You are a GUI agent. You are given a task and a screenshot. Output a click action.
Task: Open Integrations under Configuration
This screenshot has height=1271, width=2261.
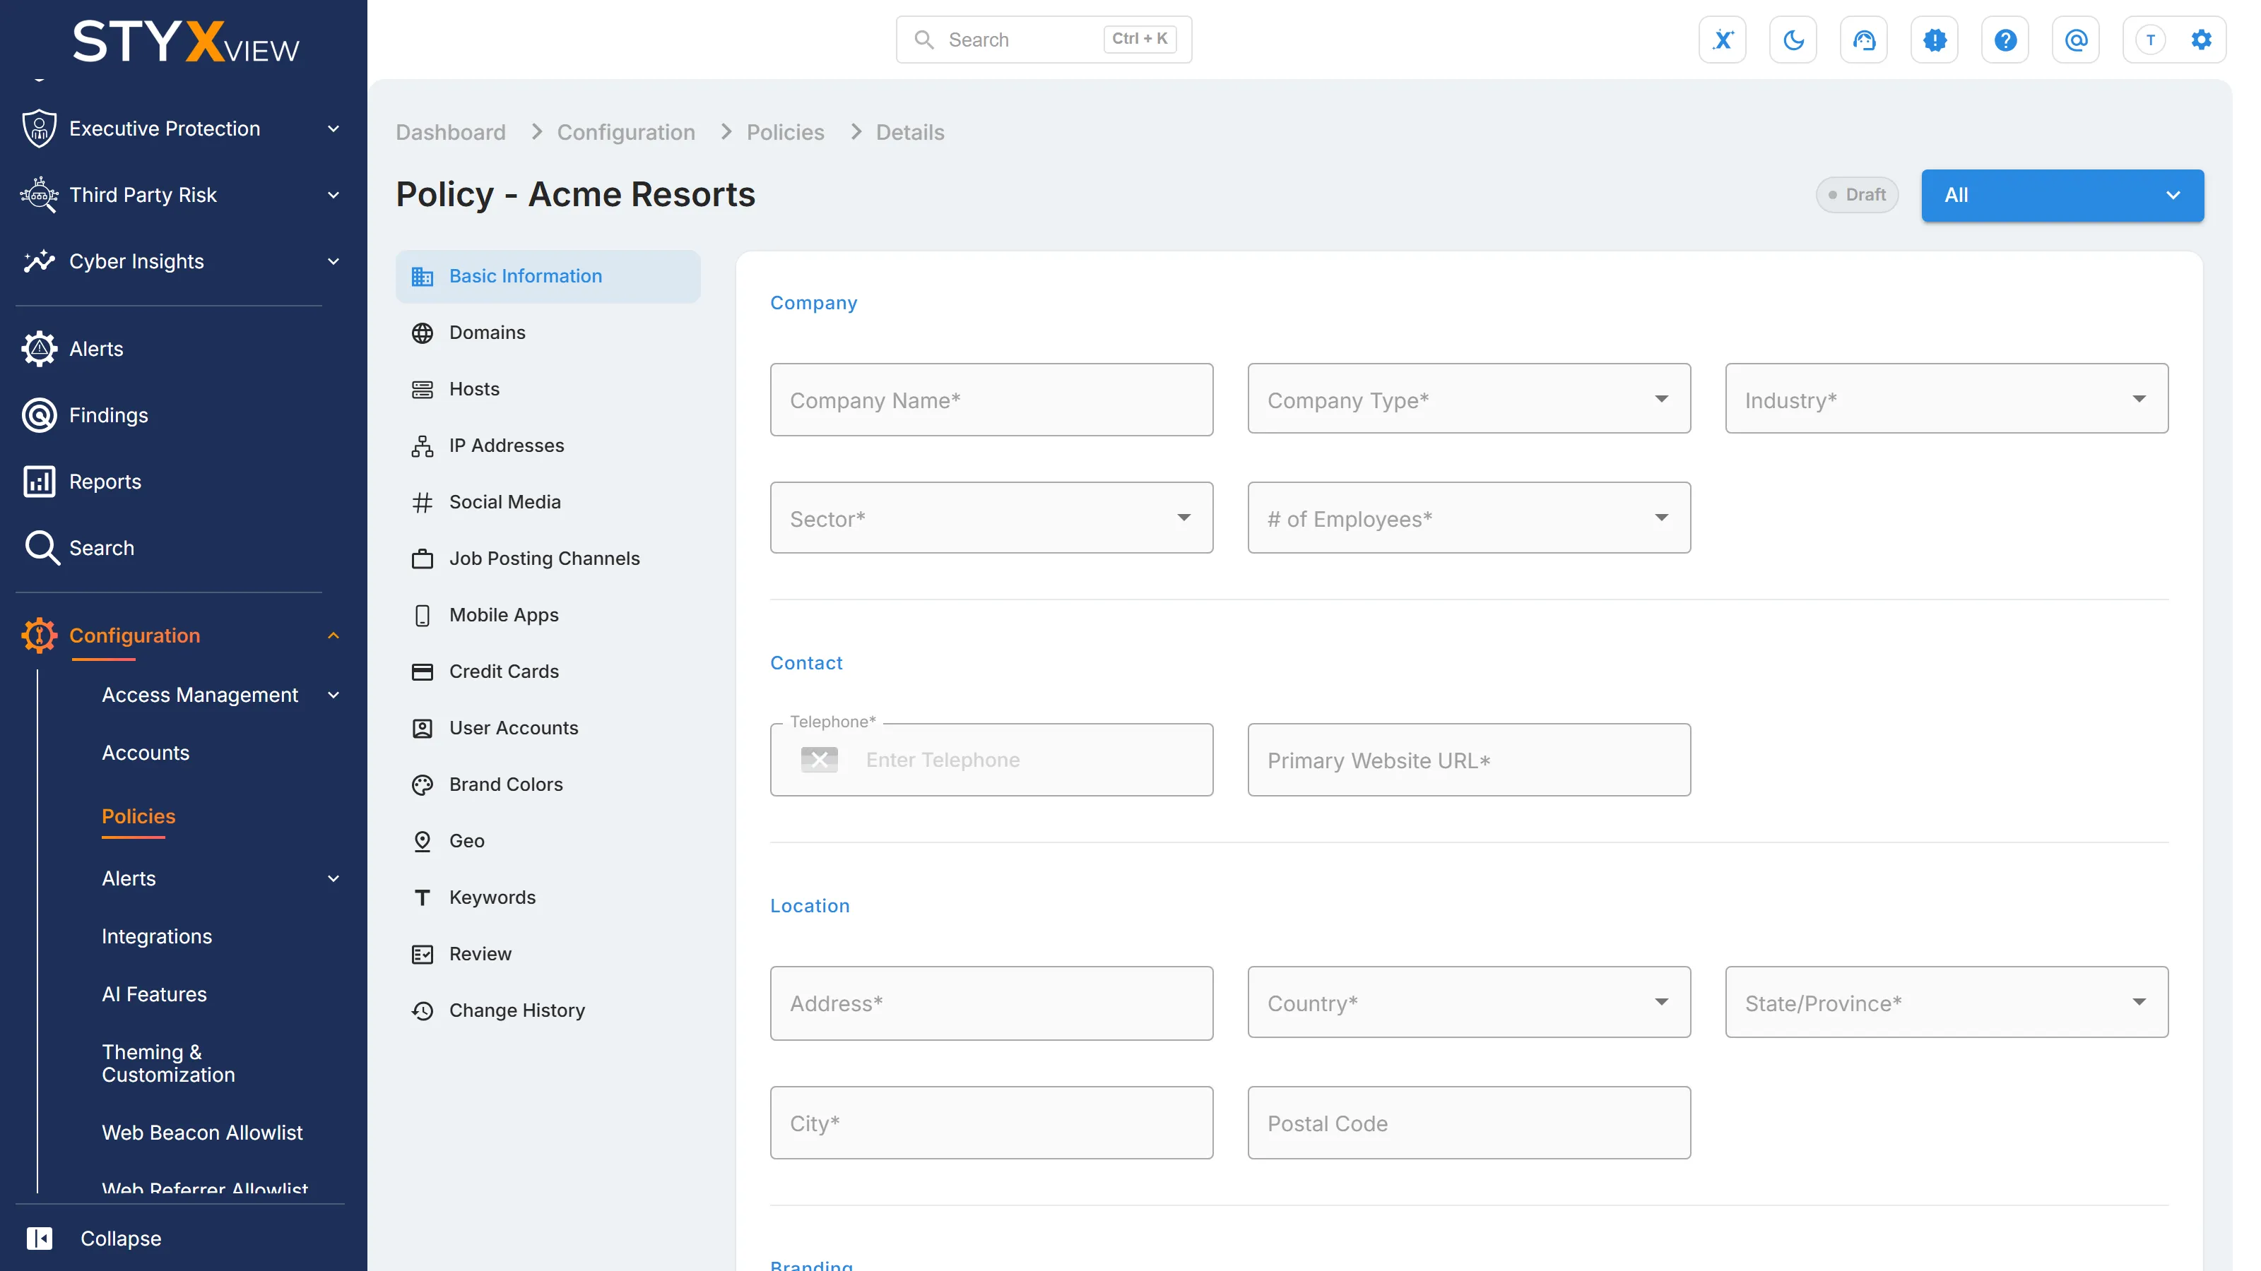coord(157,936)
